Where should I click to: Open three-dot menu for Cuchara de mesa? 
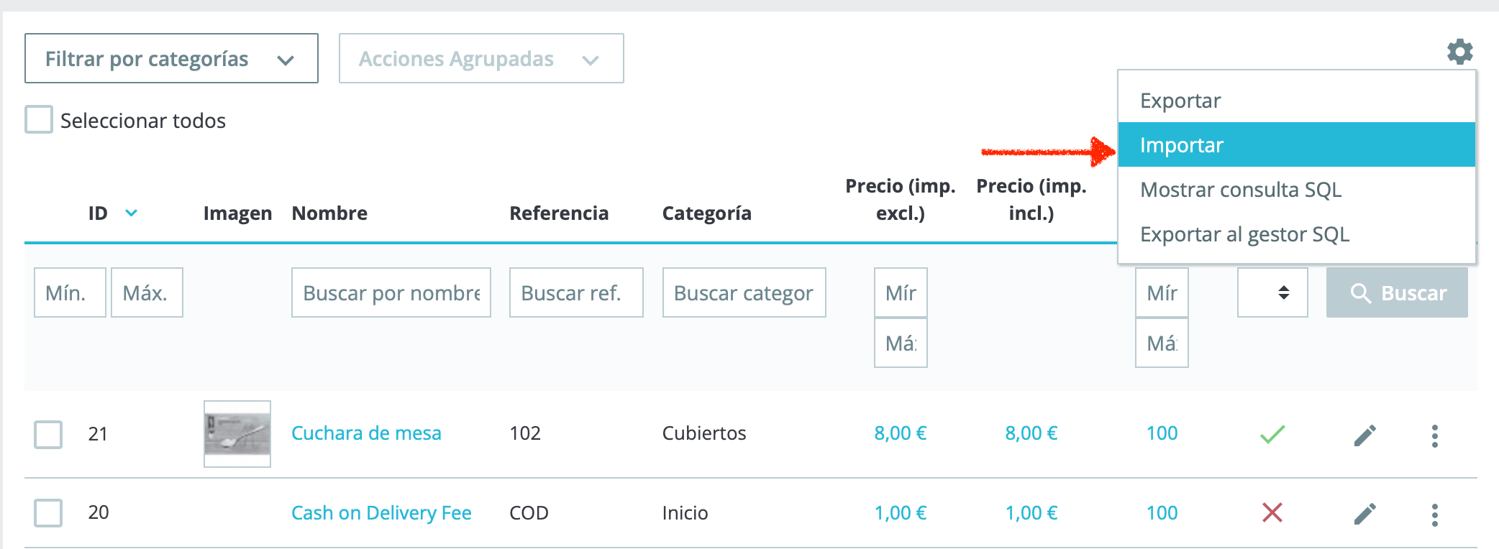[1434, 435]
